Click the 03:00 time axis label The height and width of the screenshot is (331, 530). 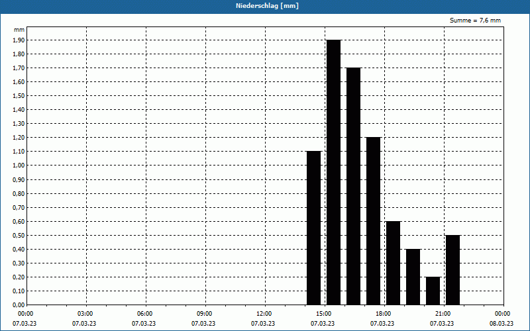[87, 314]
